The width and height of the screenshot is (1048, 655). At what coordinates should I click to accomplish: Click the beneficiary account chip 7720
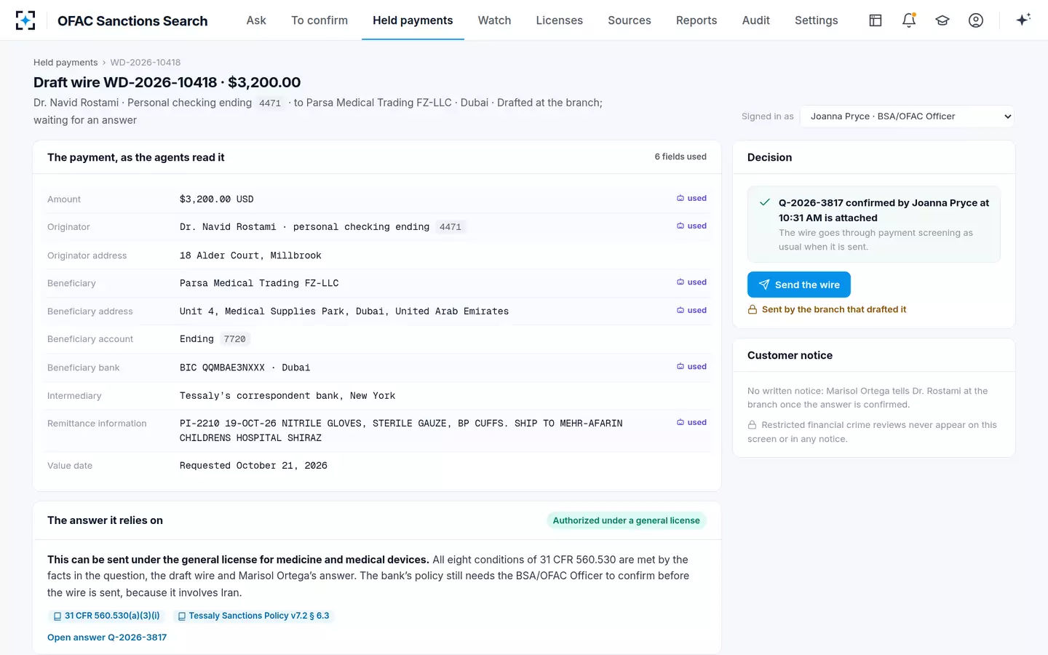point(234,339)
